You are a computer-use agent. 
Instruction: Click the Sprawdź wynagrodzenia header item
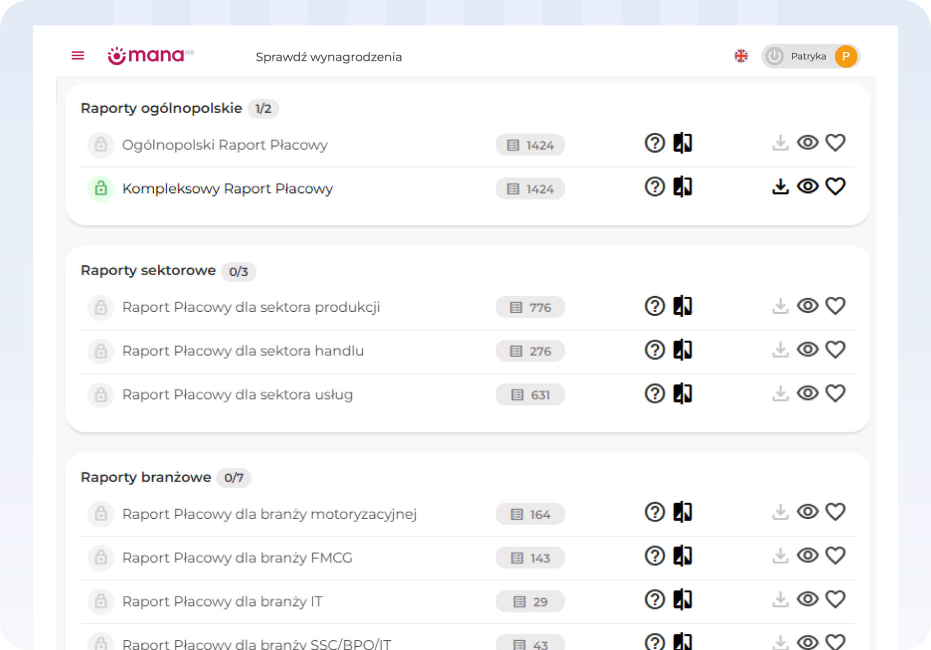[328, 57]
